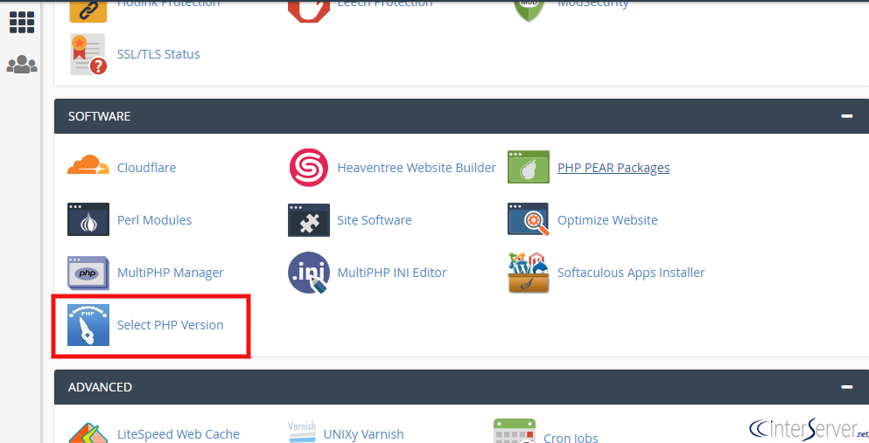
Task: Click the ModSecurity shield icon
Action: click(529, 11)
